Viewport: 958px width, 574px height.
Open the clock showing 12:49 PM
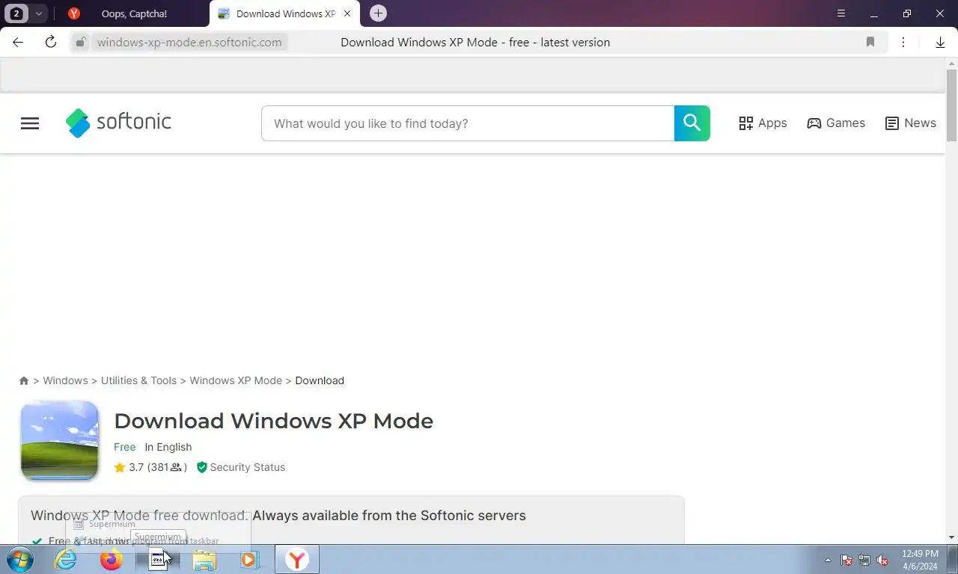click(920, 560)
